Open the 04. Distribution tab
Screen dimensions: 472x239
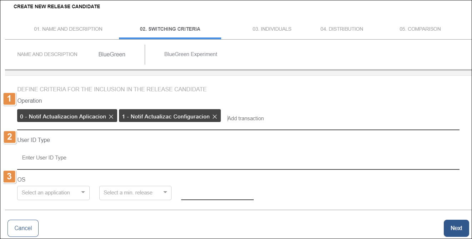342,29
